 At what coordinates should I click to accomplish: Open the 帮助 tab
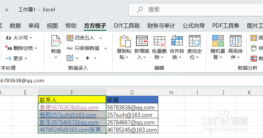pos(71,26)
